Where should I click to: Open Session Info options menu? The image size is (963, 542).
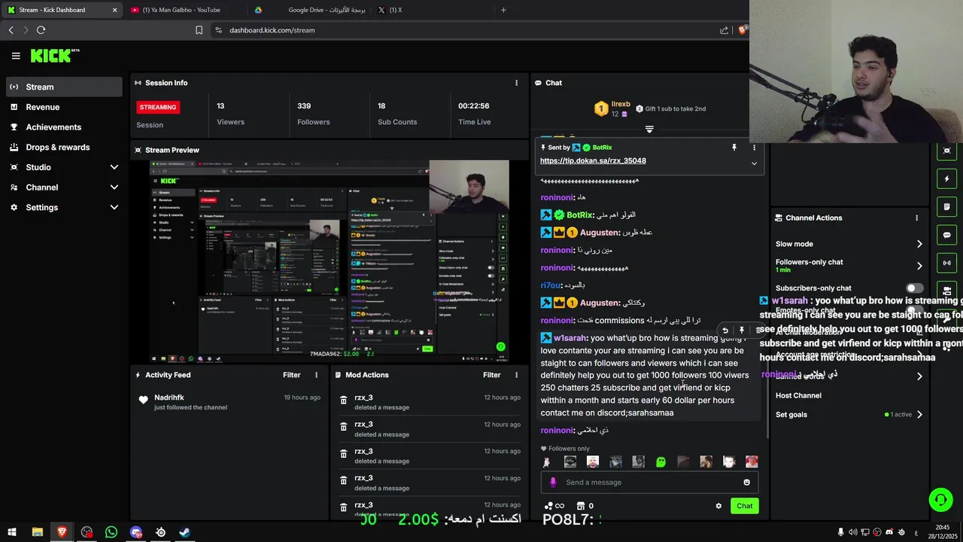(516, 83)
